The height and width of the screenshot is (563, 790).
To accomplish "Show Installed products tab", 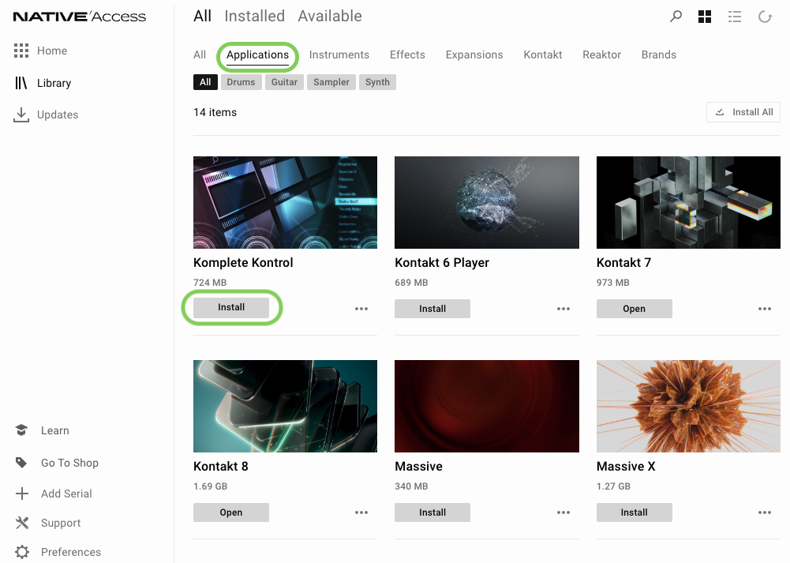I will (x=254, y=16).
